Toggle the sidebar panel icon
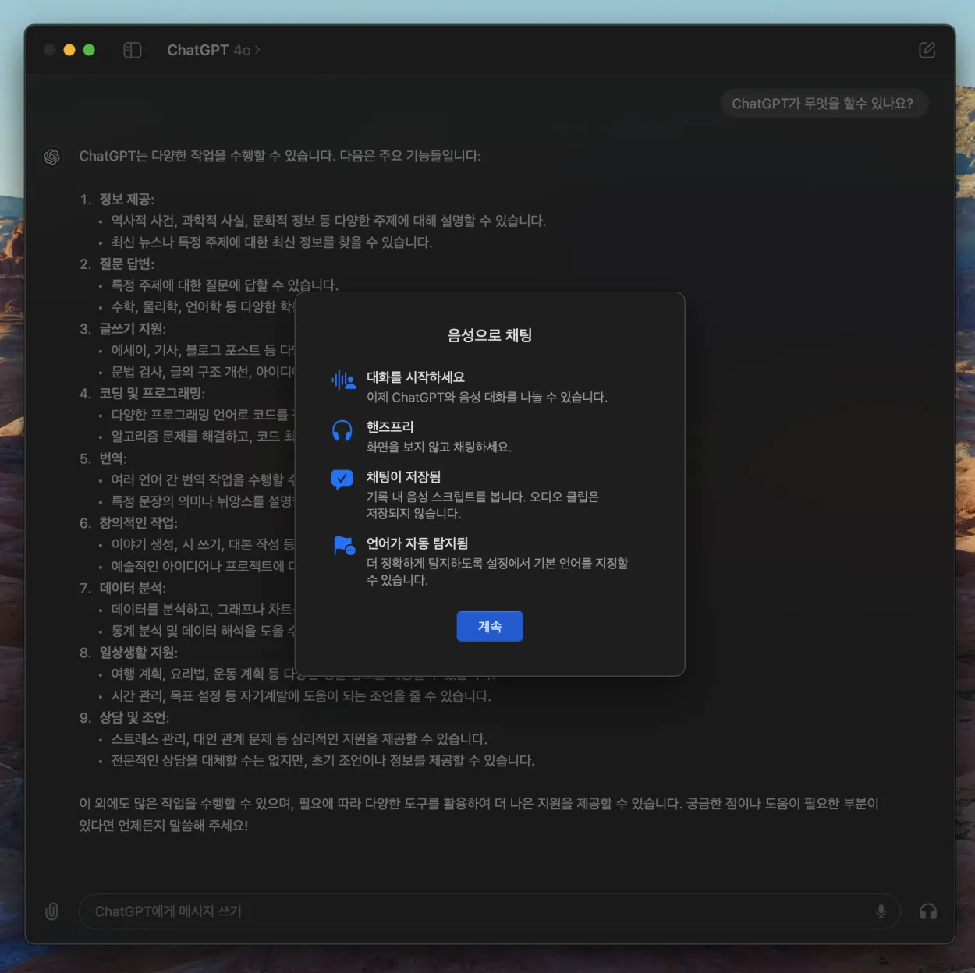 tap(133, 50)
